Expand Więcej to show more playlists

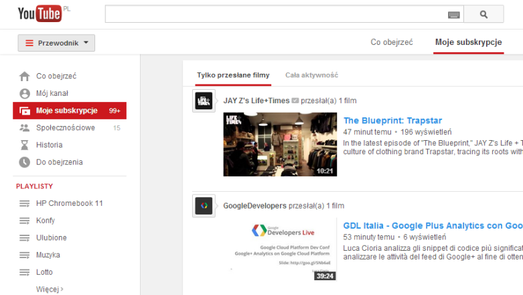50,289
